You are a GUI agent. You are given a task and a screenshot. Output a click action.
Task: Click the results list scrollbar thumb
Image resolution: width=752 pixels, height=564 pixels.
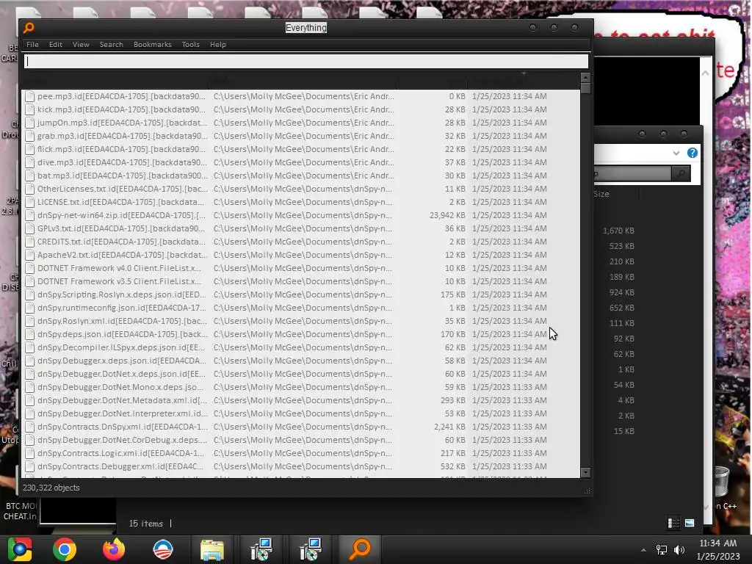click(x=585, y=89)
